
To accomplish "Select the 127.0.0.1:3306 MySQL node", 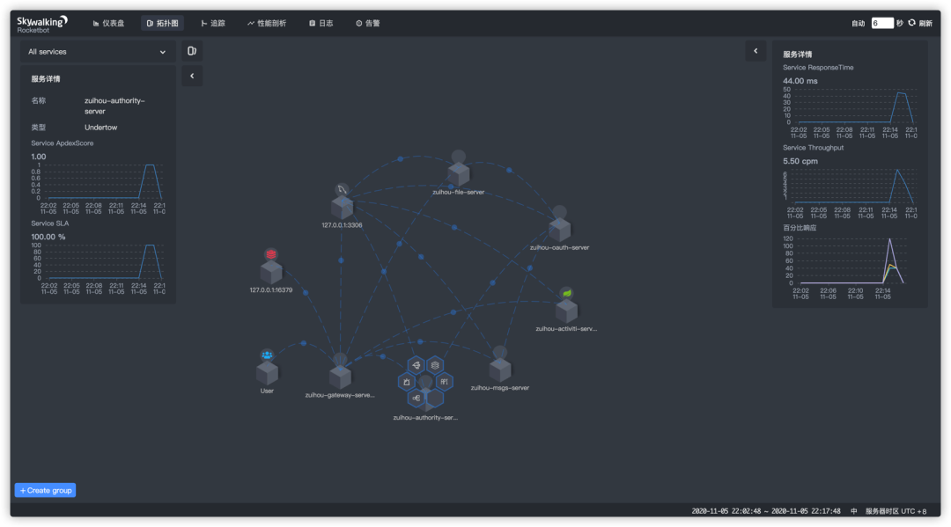I will point(342,207).
